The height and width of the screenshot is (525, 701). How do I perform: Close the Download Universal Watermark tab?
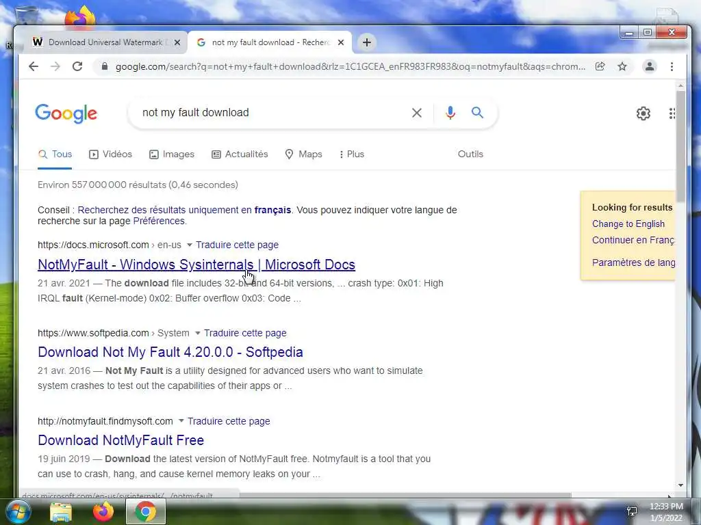tap(177, 42)
